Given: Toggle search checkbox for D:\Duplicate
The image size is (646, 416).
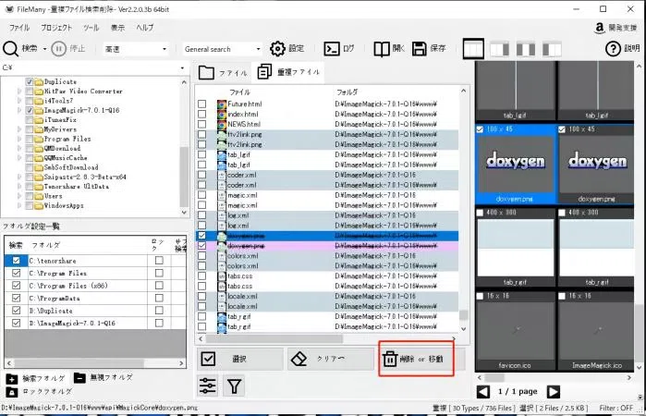Looking at the screenshot, I should click(x=16, y=311).
